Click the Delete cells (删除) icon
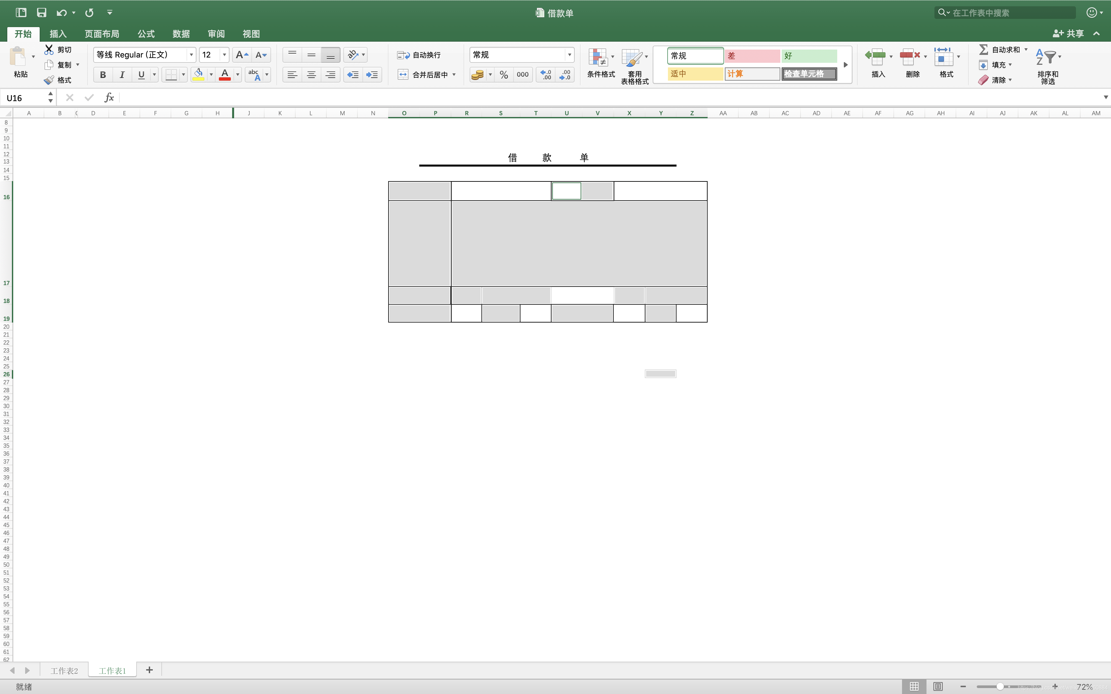Viewport: 1111px width, 694px height. [x=910, y=57]
